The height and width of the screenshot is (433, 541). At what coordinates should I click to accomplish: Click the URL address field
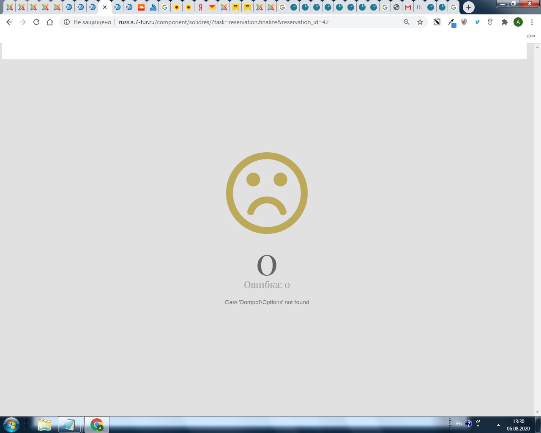254,22
